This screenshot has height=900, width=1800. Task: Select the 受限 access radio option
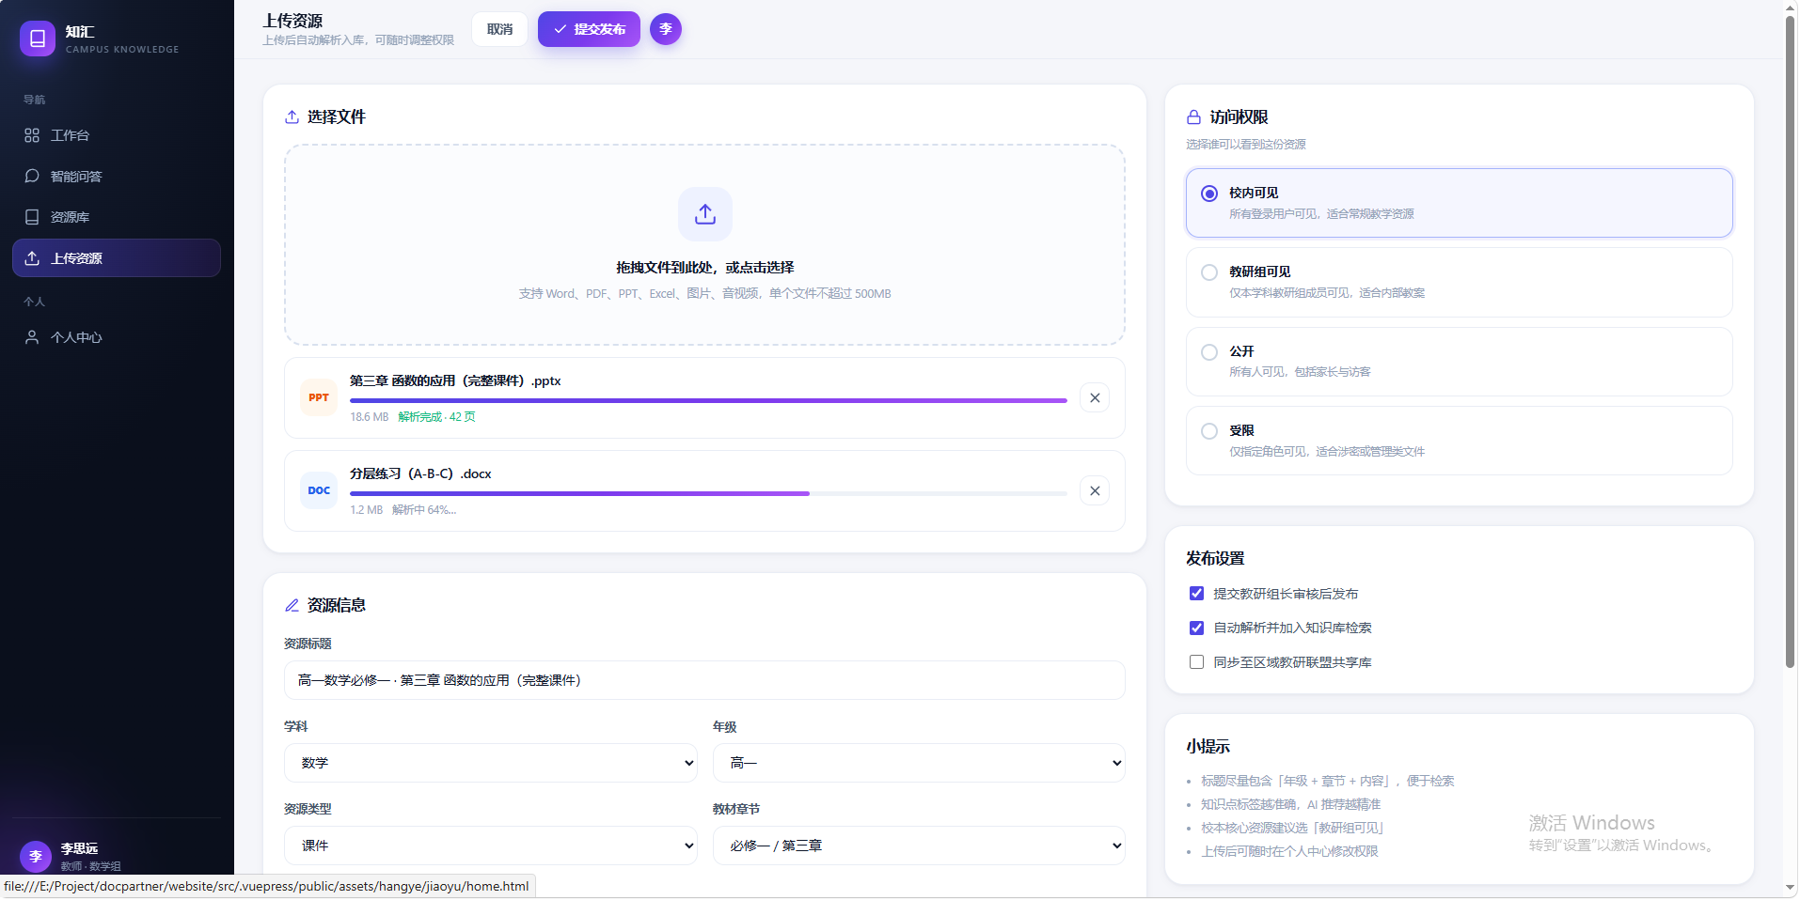click(x=1209, y=431)
